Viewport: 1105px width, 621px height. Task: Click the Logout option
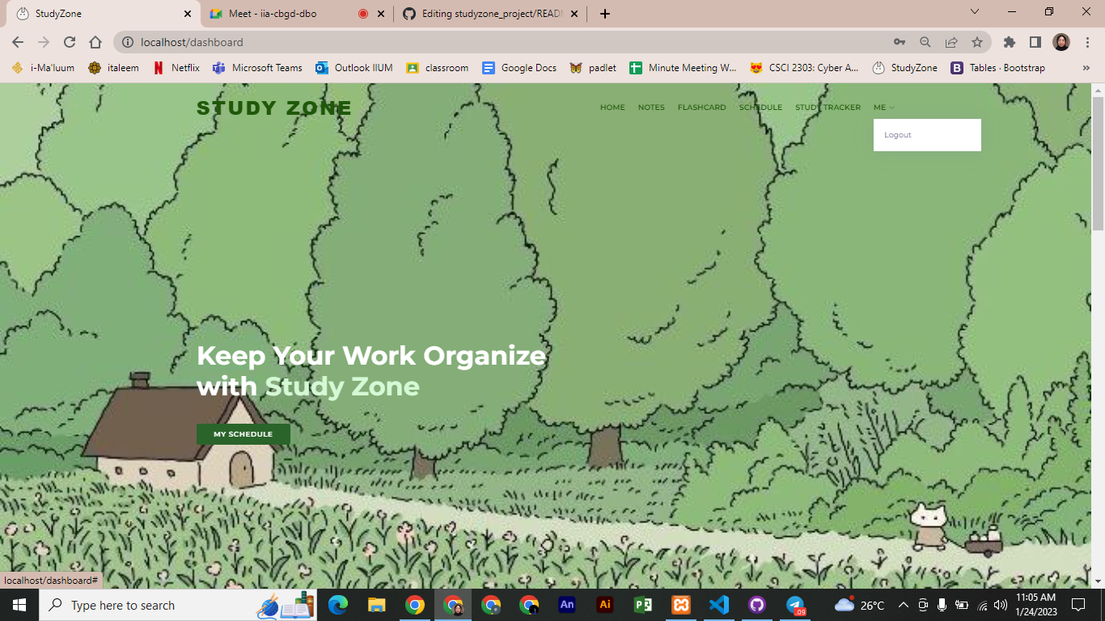pos(897,134)
